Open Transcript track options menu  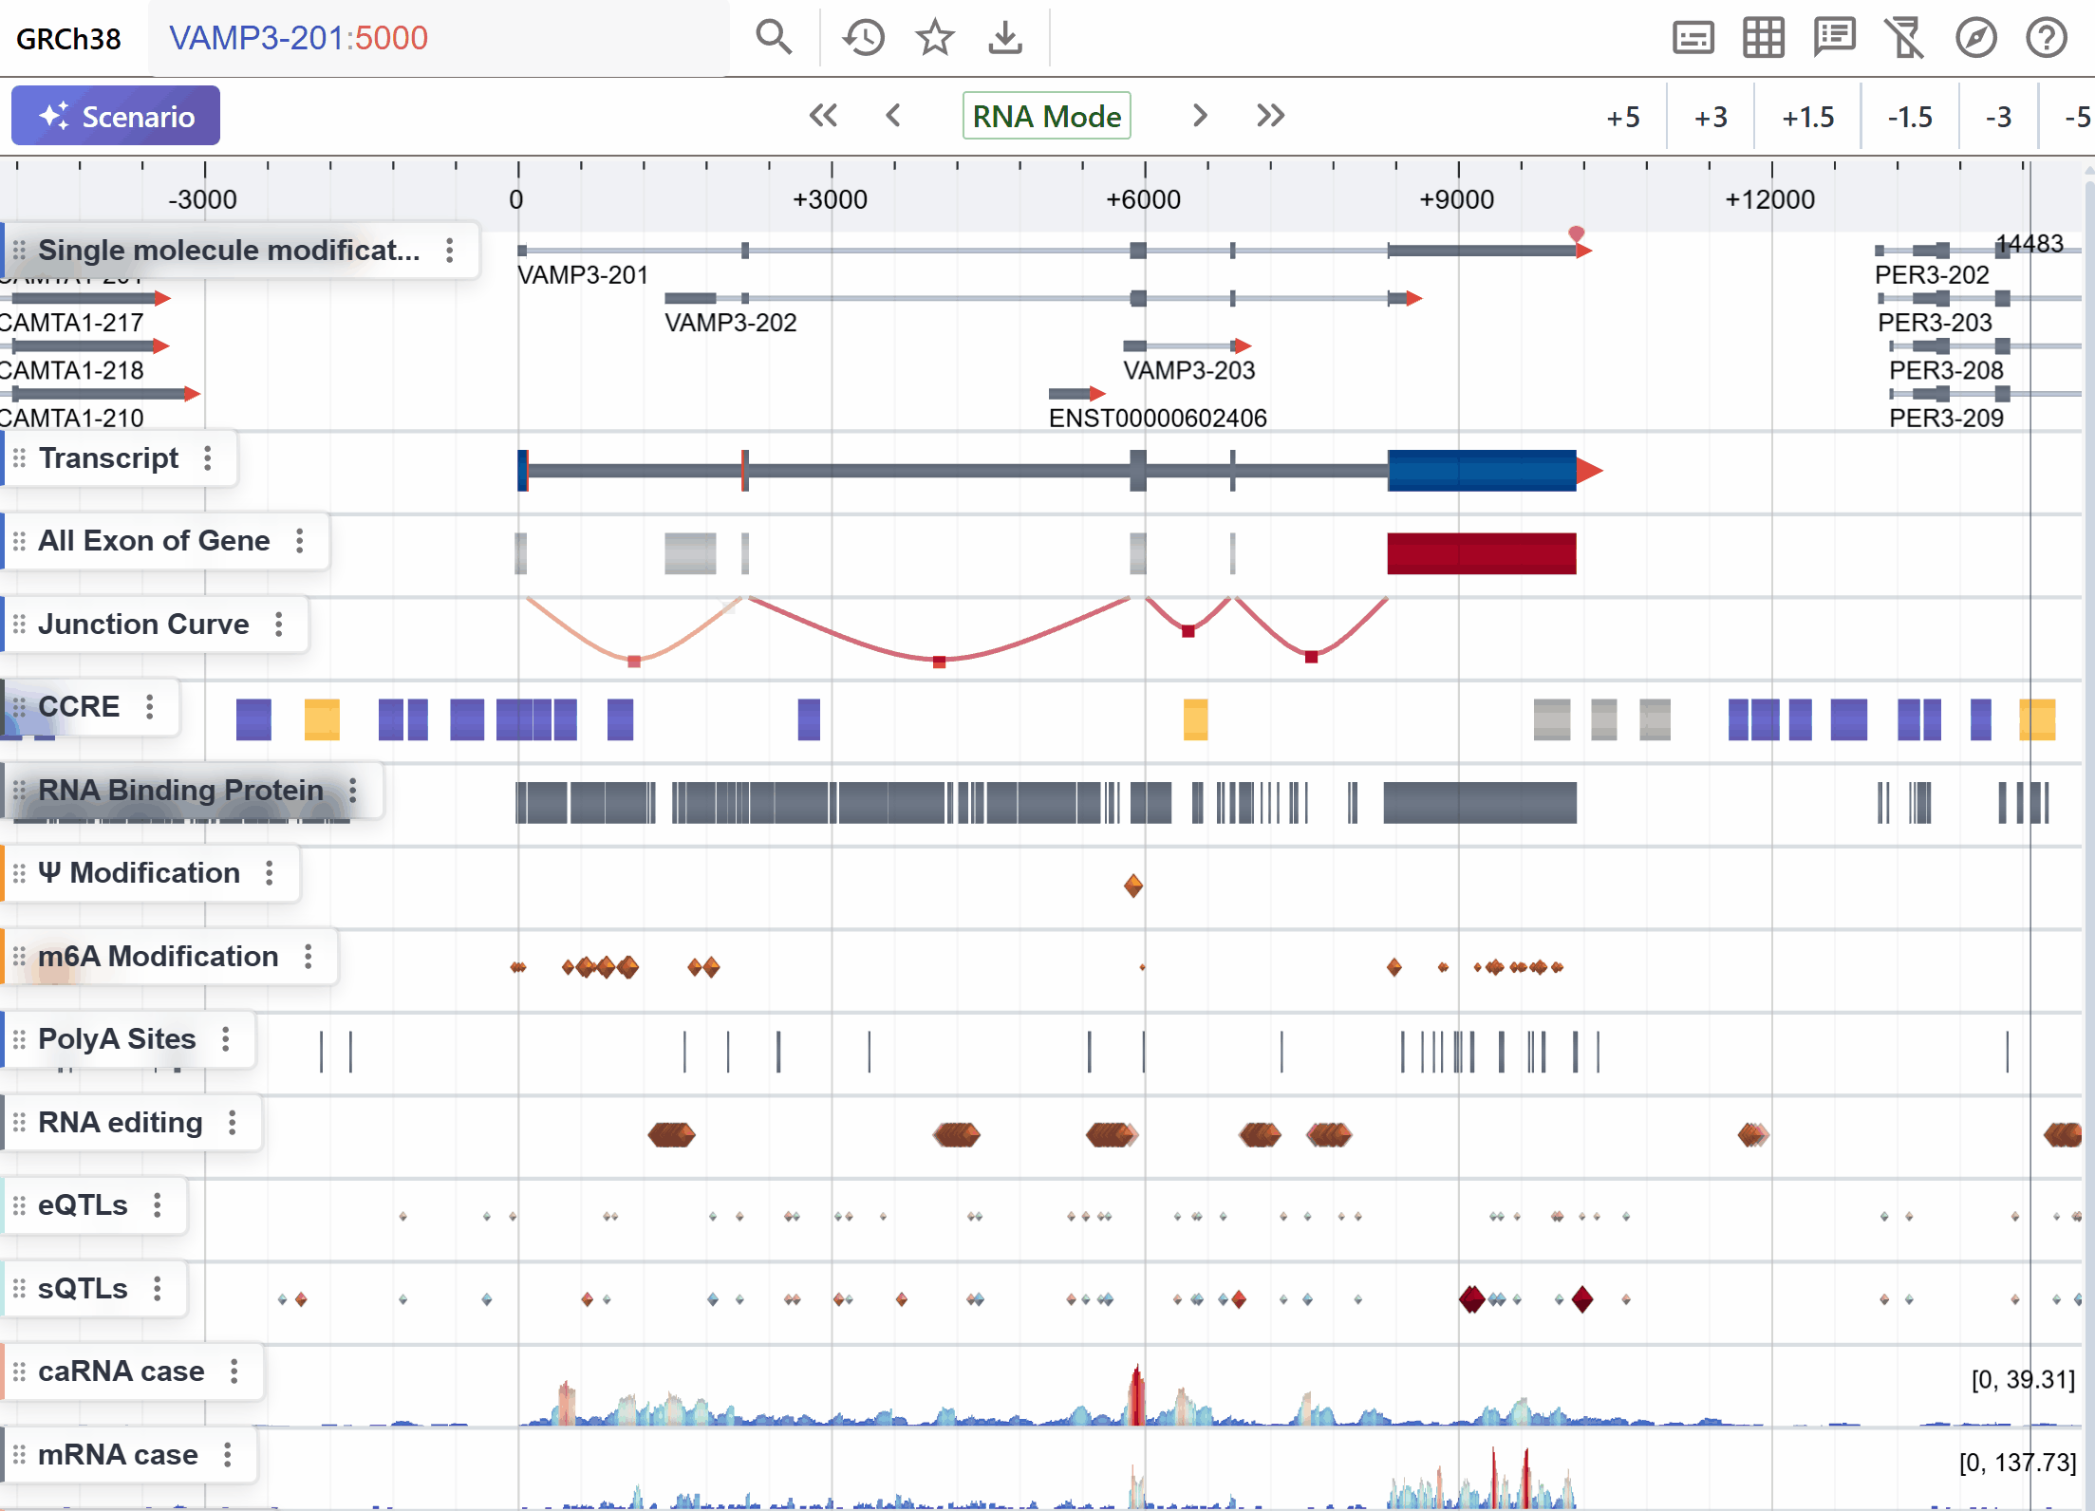pos(208,458)
